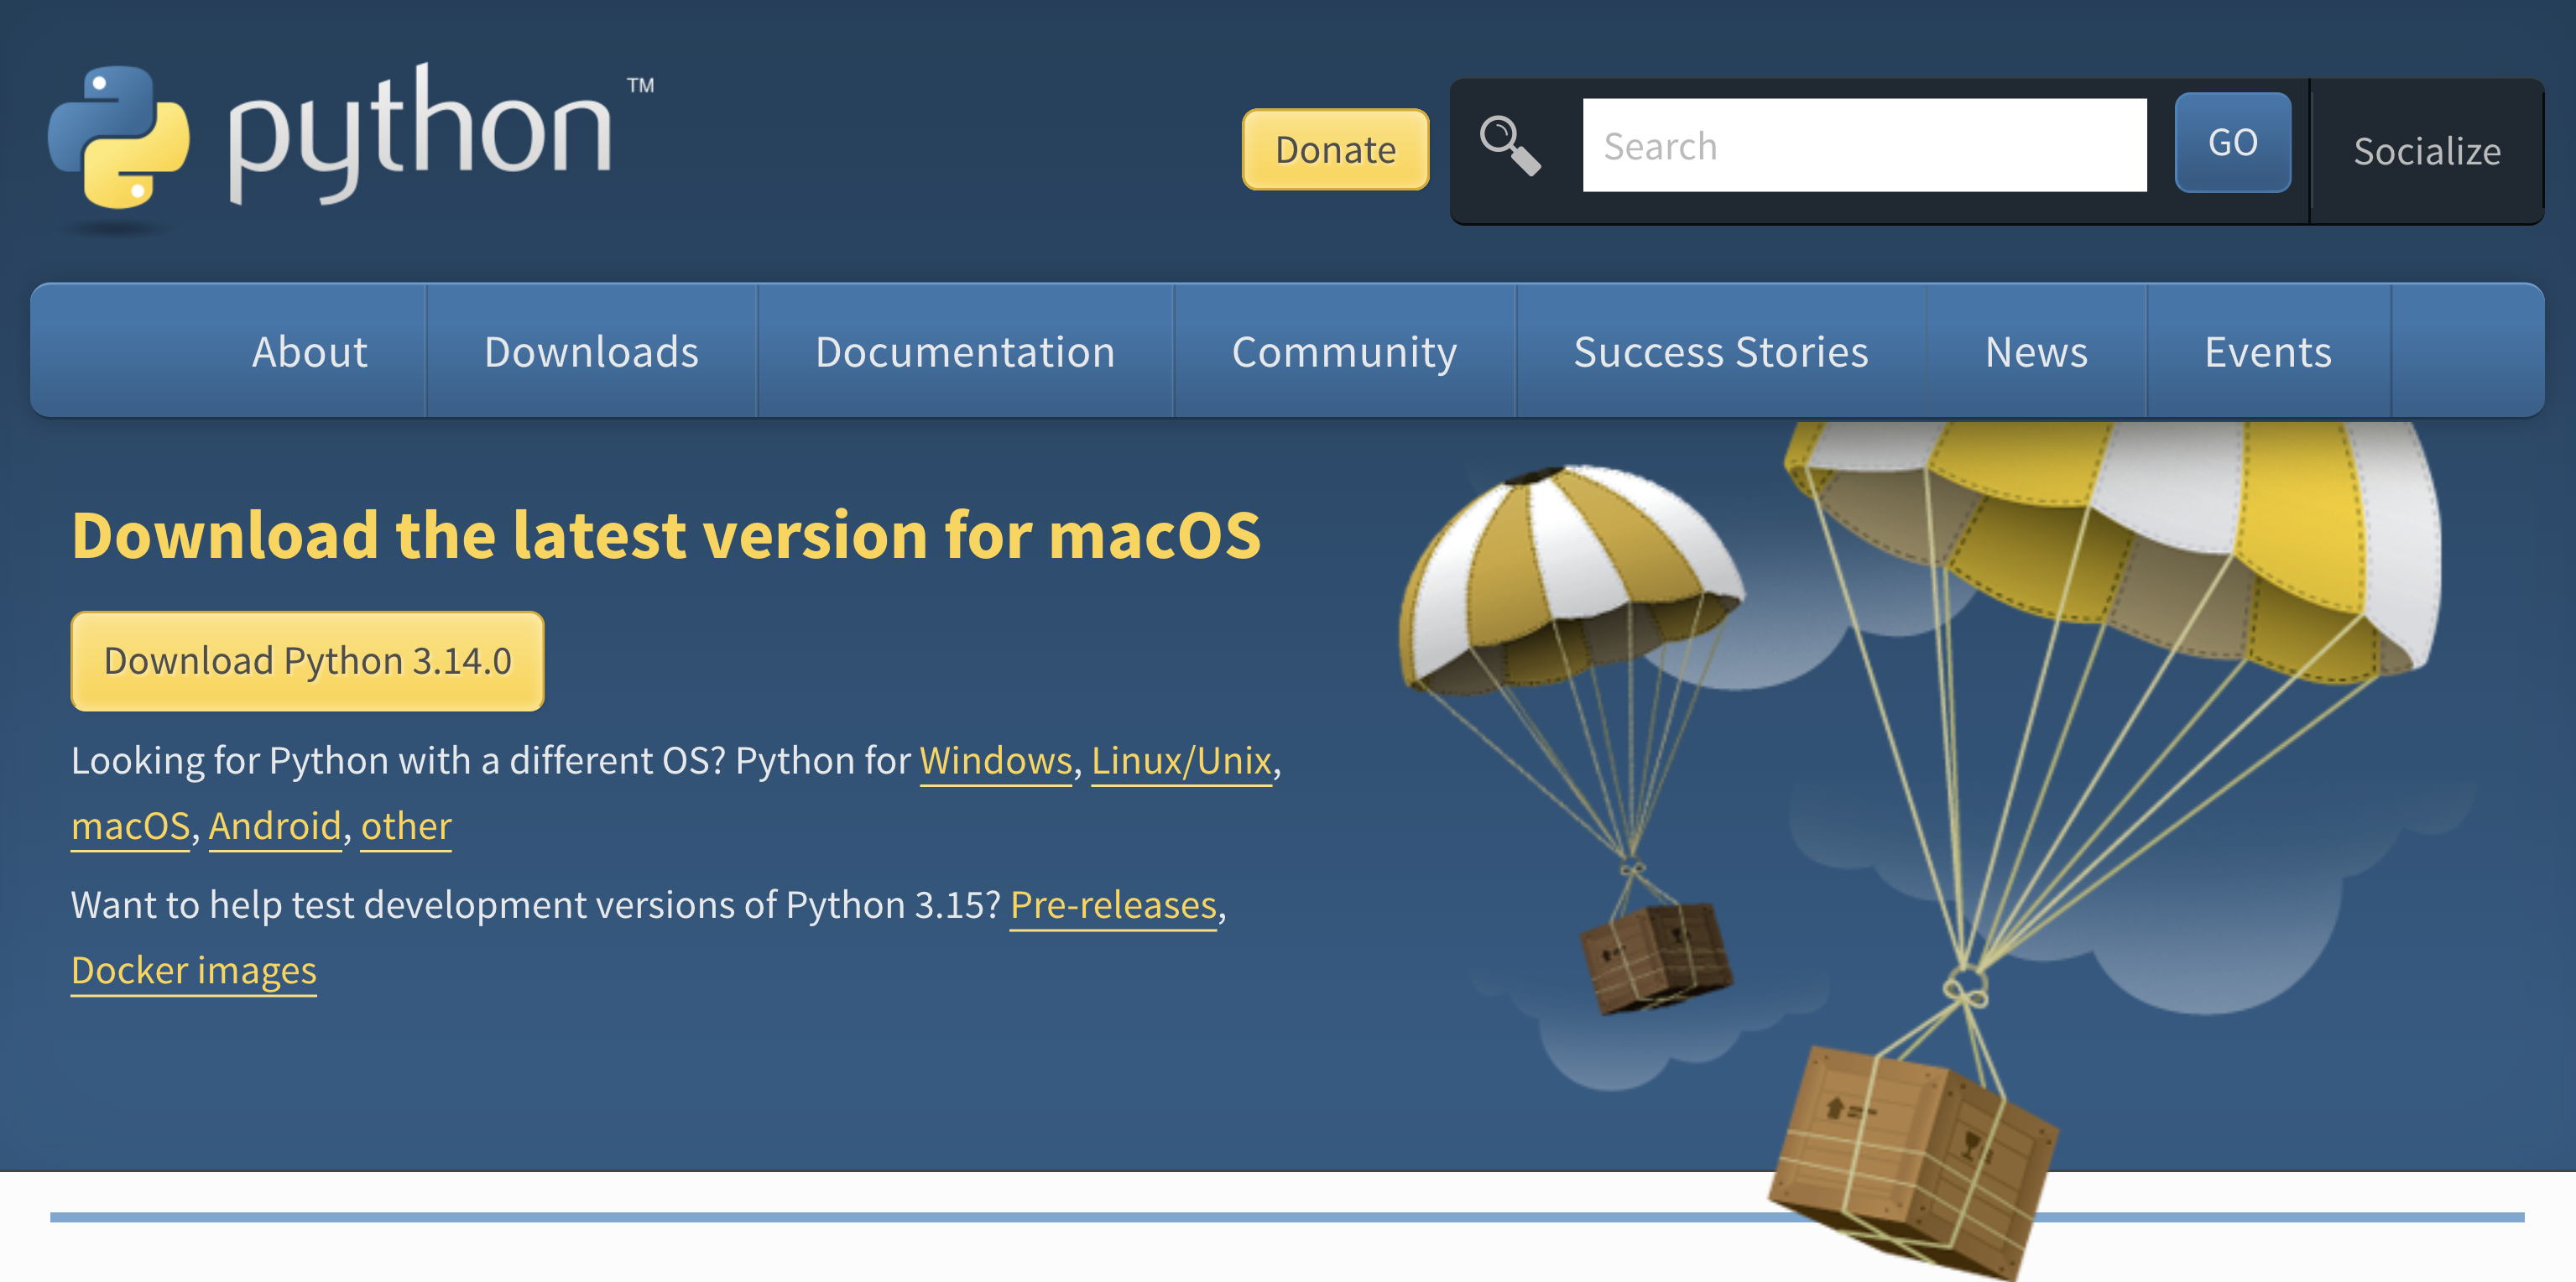Open the Events menu
Screen dimensions: 2576x1282
(x=2267, y=352)
